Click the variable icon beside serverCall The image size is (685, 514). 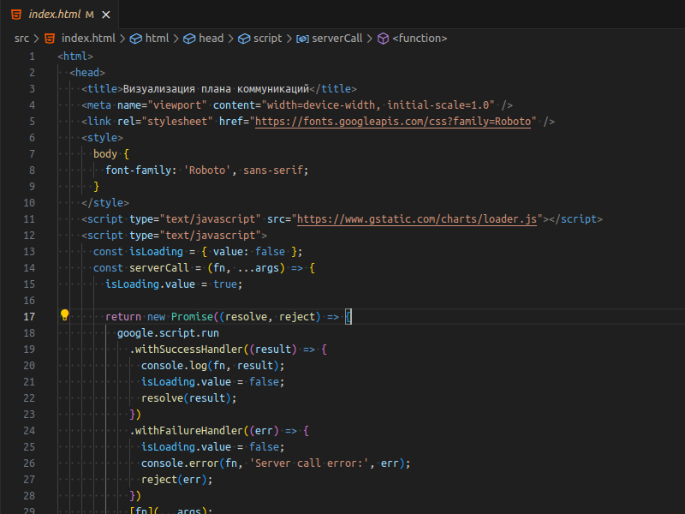[302, 39]
